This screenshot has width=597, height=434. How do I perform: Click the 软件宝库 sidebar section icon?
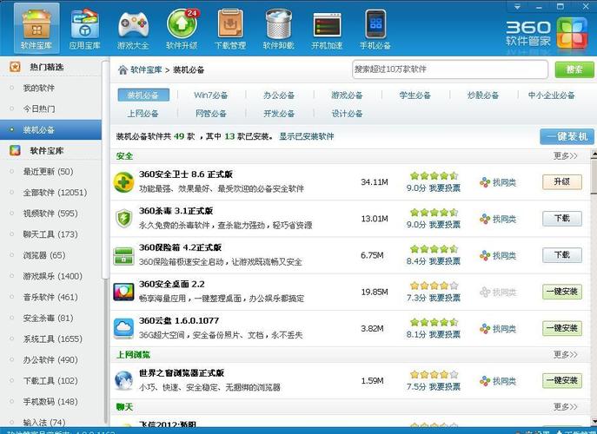(15, 151)
